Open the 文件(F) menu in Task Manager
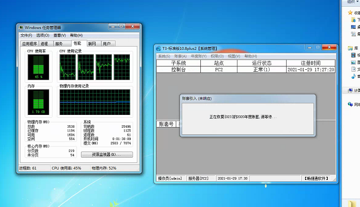This screenshot has height=207, width=360. pos(26,35)
